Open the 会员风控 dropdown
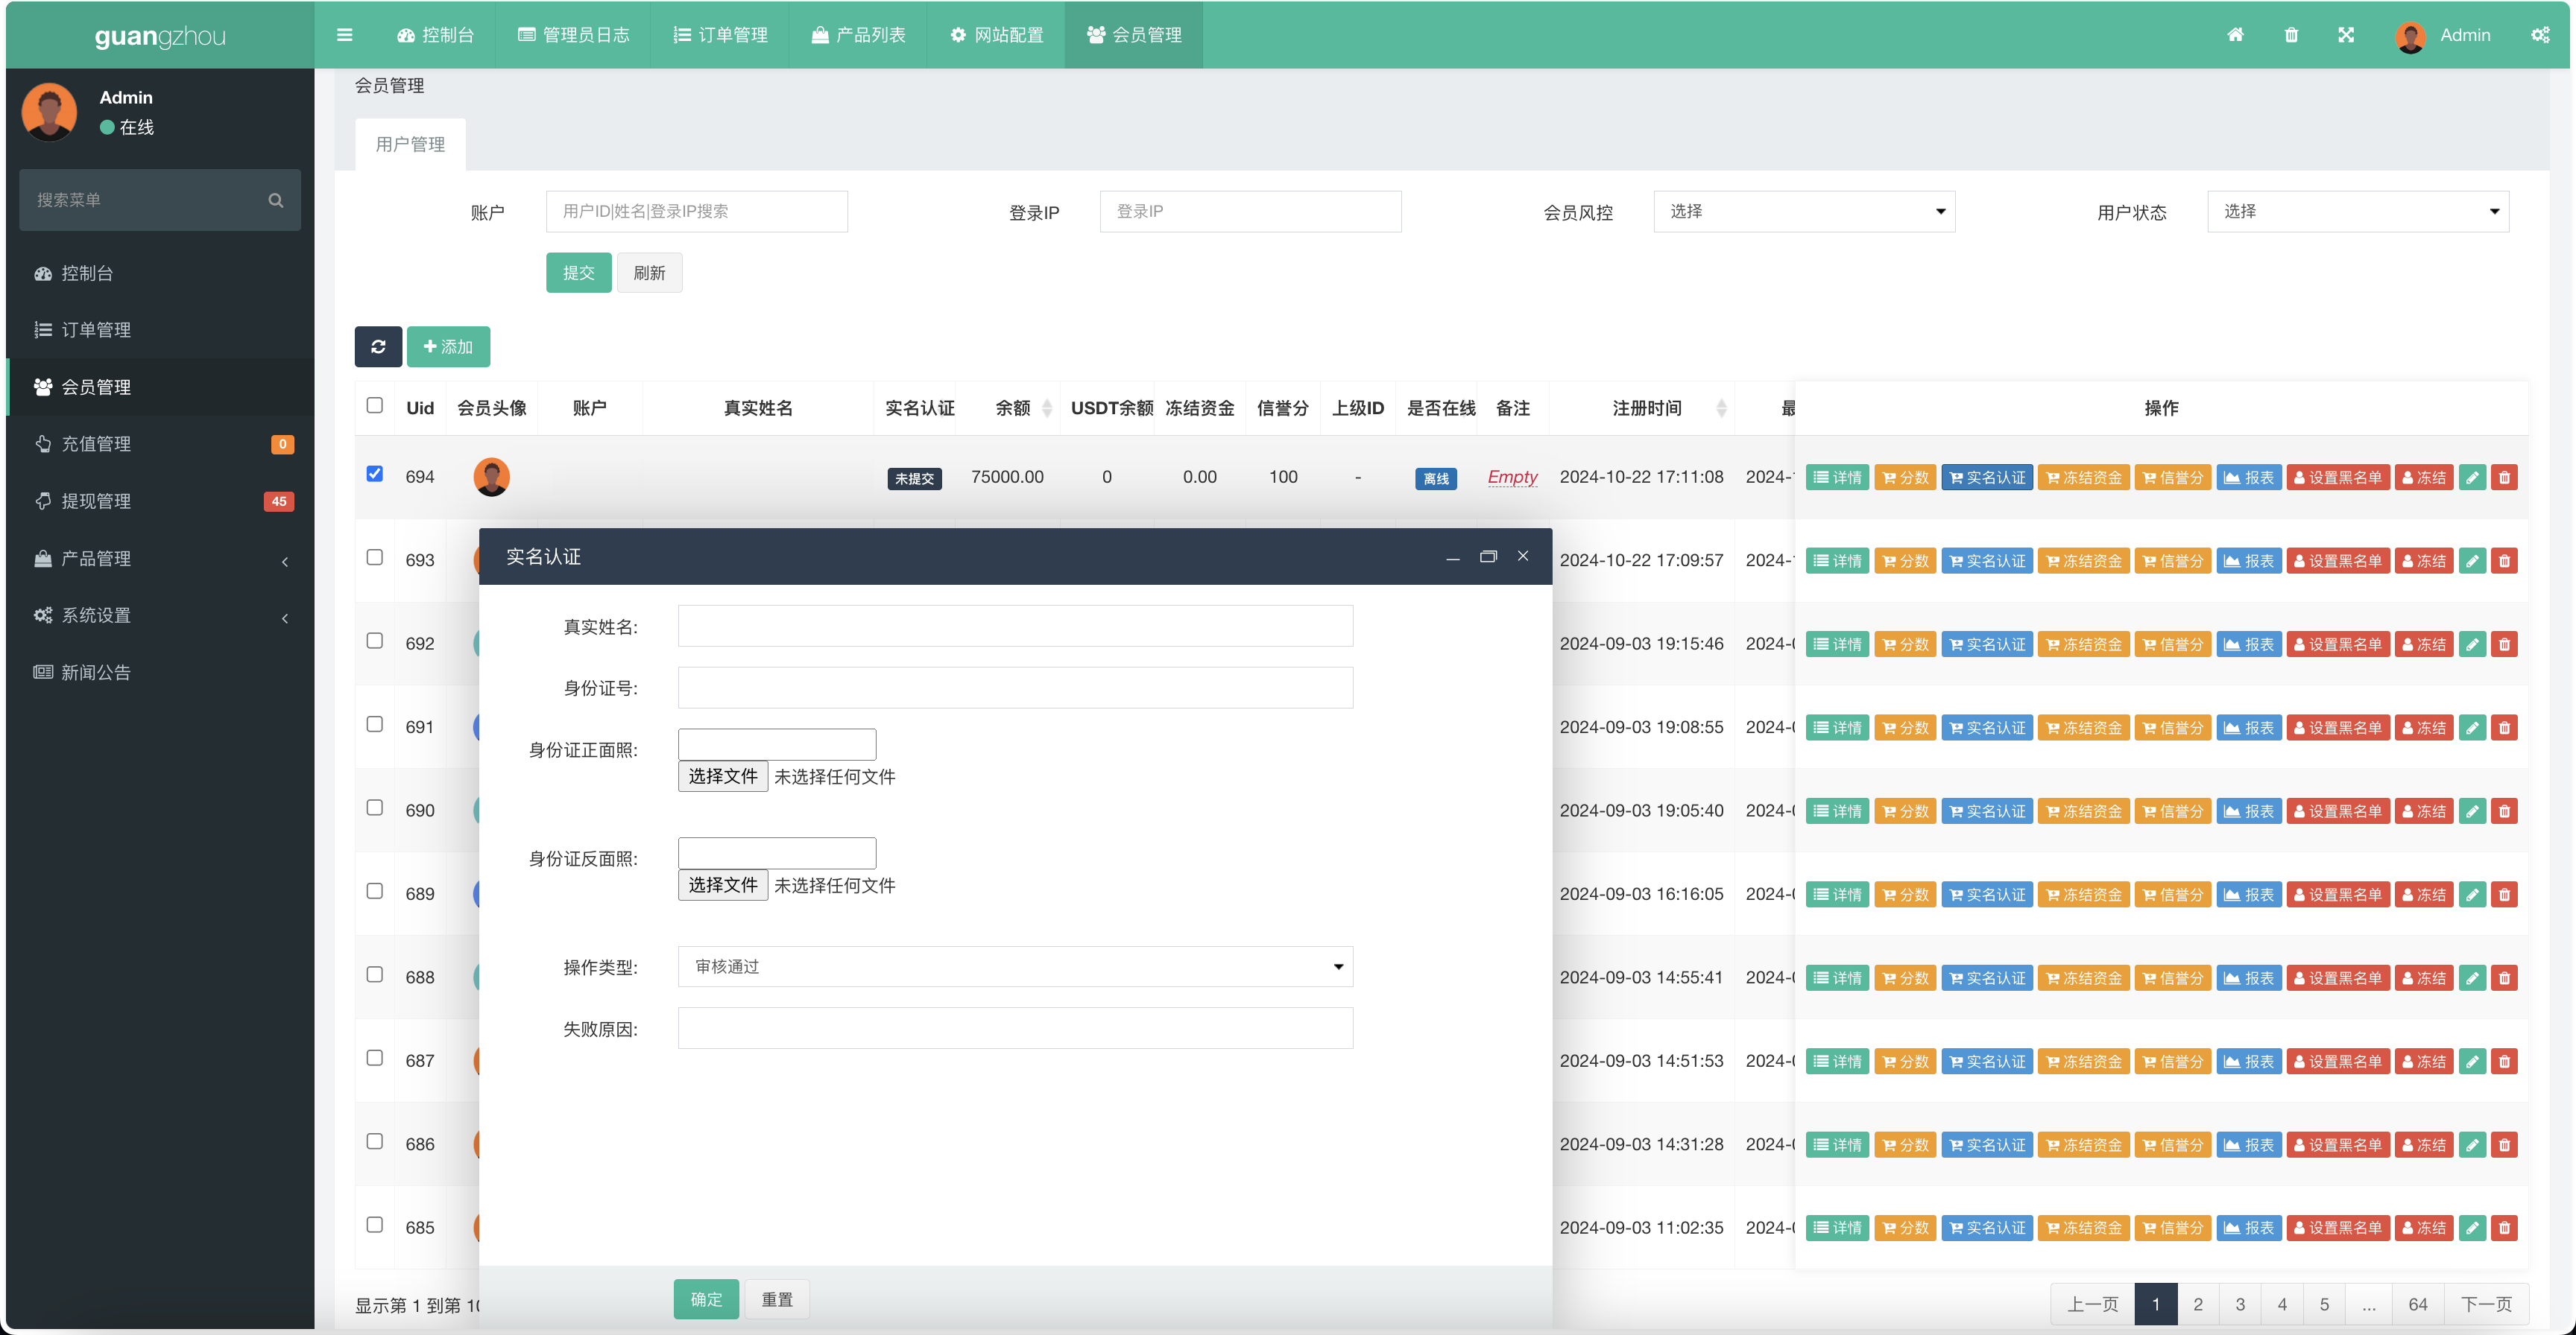 coord(1804,212)
